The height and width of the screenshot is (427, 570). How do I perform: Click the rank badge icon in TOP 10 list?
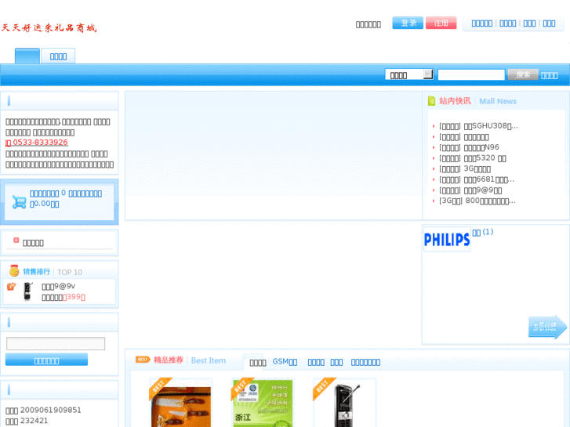11,286
